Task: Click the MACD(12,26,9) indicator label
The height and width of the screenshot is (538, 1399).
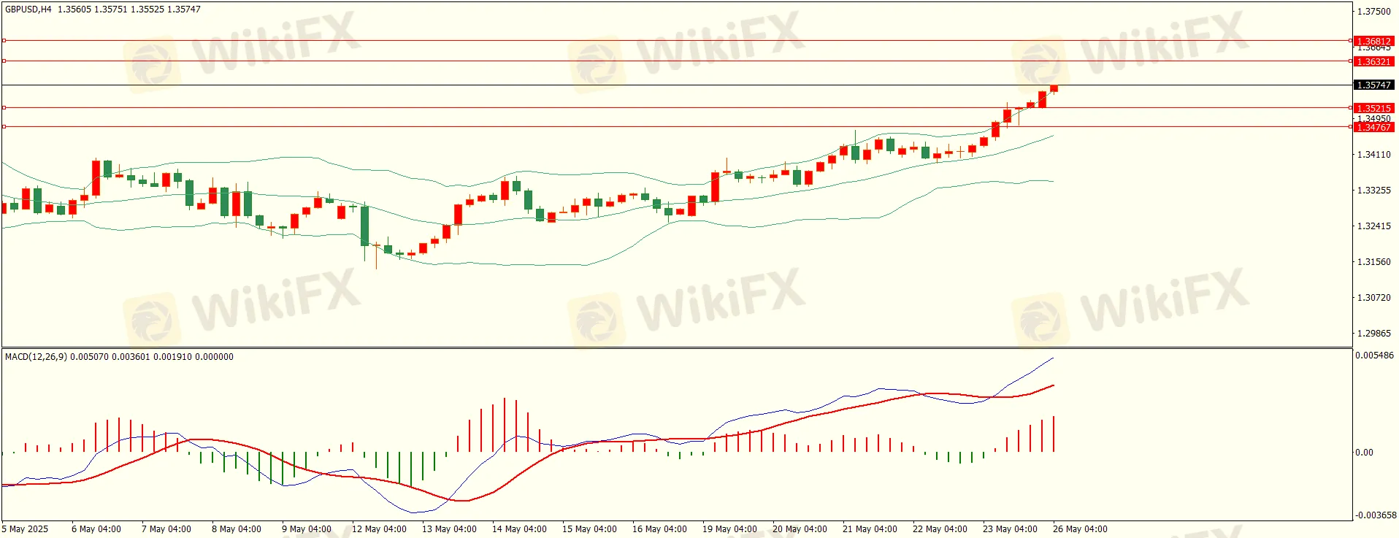Action: pos(36,357)
